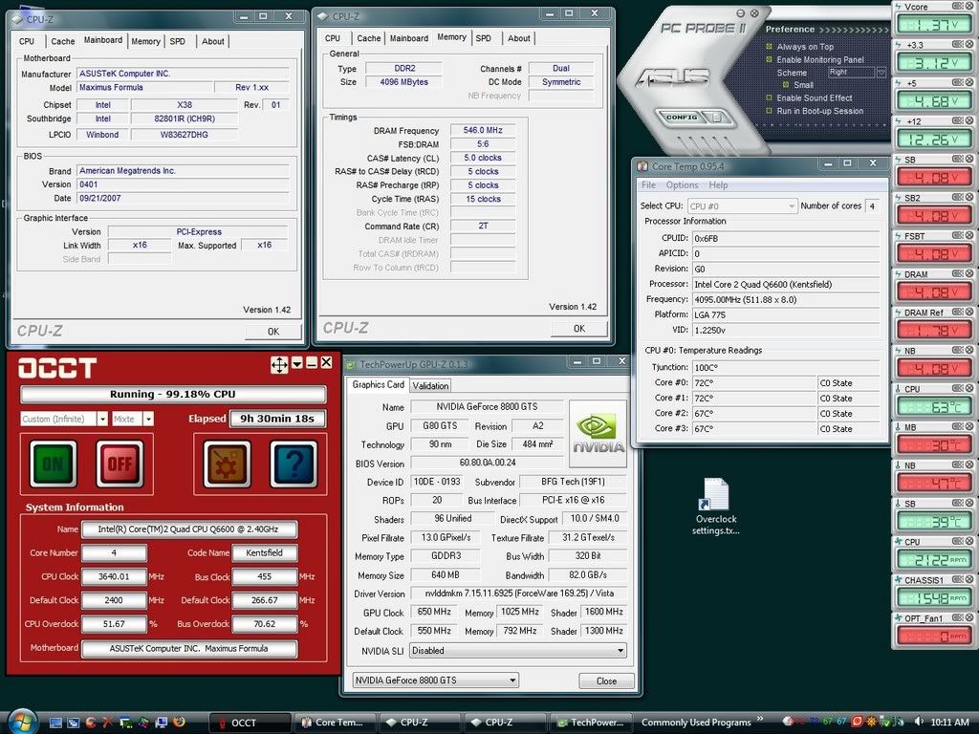Toggle Enable Sound Effect checkbox
Image resolution: width=979 pixels, height=734 pixels.
pyautogui.click(x=770, y=98)
